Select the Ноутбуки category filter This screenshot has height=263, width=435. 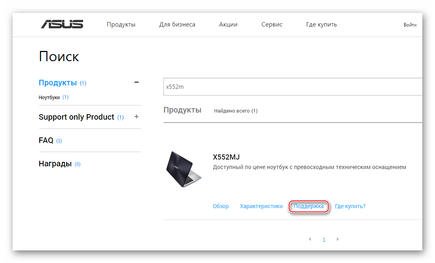click(49, 97)
